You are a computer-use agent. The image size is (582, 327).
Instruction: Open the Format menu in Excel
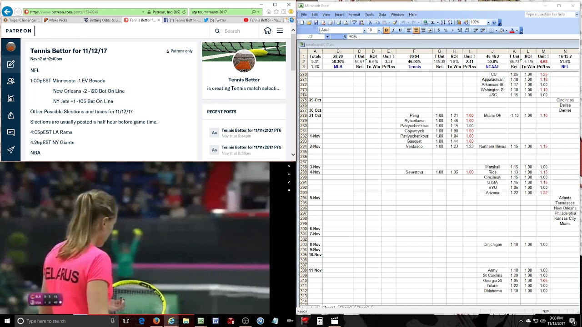point(354,15)
